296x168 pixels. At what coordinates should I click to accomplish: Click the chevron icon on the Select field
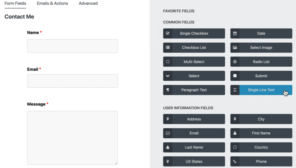pyautogui.click(x=168, y=76)
